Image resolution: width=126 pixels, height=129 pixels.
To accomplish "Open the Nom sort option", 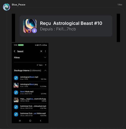I will [x=40, y=65].
